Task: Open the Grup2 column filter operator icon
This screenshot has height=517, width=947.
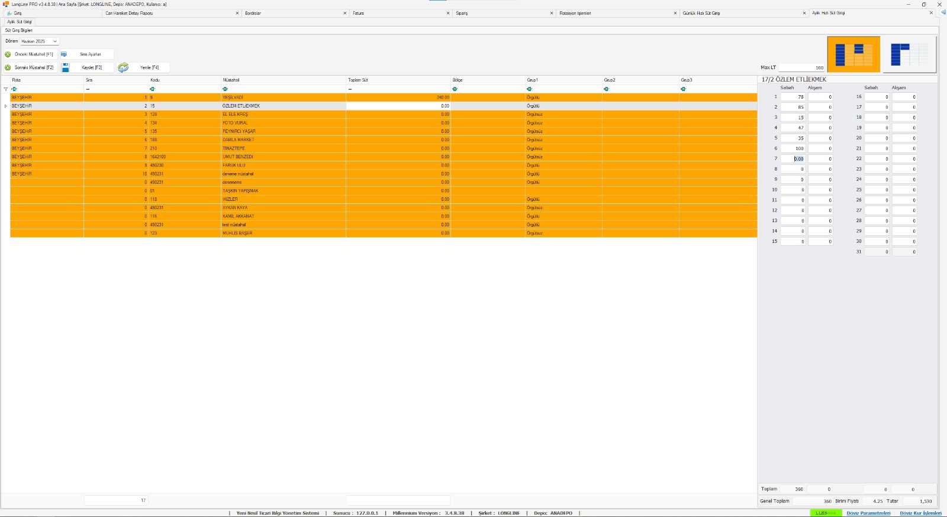Action: pos(606,89)
